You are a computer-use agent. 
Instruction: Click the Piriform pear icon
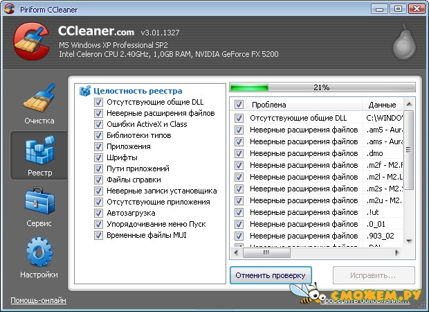[404, 42]
